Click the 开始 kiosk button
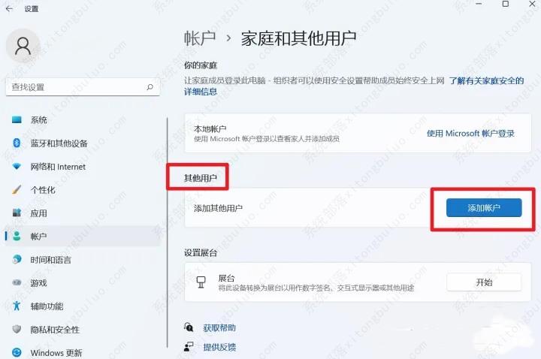541x359 pixels. (484, 282)
